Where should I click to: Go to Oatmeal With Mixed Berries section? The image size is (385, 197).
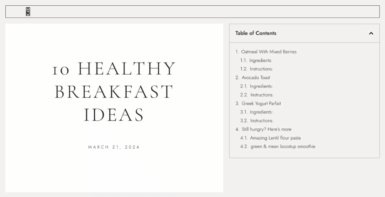click(269, 52)
